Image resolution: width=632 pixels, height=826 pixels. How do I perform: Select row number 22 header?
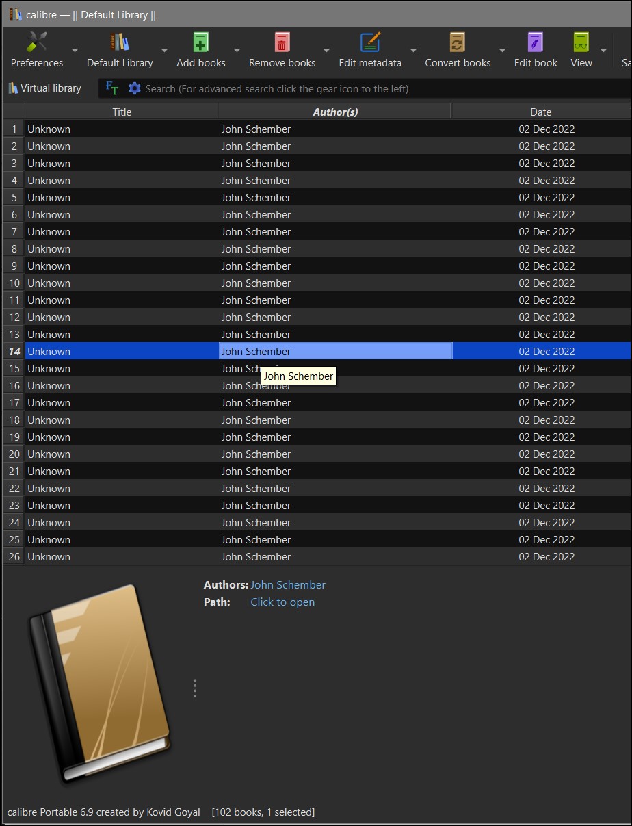(14, 488)
